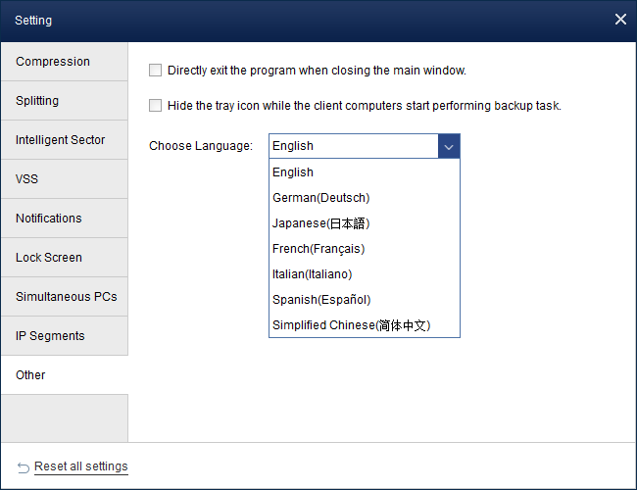Show the Notifications settings tab
The height and width of the screenshot is (490, 637).
pos(65,219)
